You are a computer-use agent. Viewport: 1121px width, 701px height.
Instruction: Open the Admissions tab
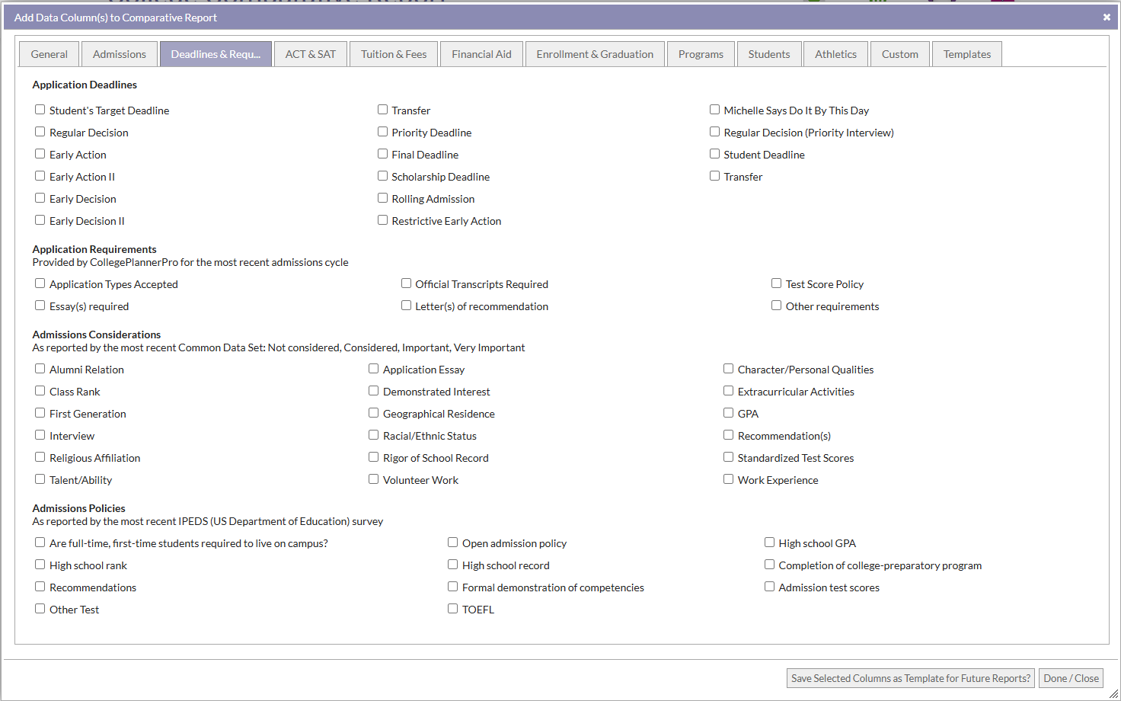[120, 54]
